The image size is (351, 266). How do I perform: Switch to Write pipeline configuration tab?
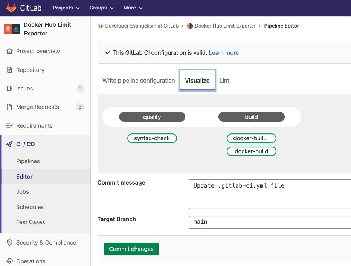pyautogui.click(x=139, y=80)
